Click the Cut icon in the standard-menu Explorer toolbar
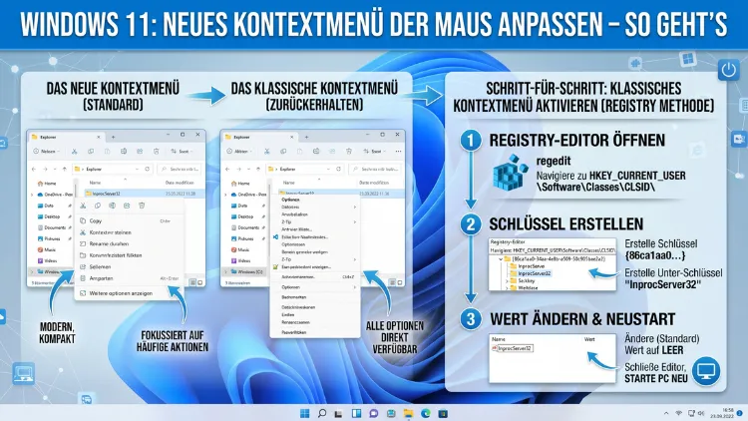 click(74, 152)
